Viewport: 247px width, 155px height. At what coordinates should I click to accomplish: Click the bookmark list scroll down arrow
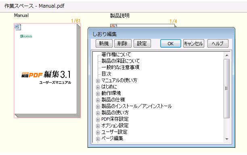[x=227, y=139]
